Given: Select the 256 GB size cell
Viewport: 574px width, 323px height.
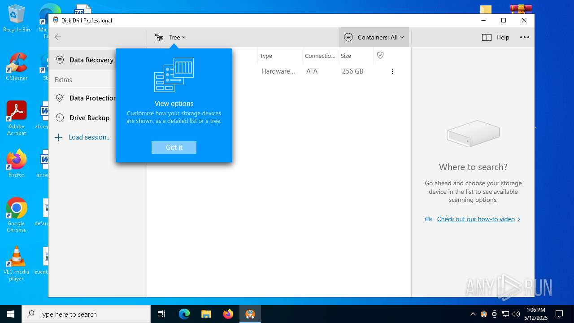Looking at the screenshot, I should (352, 71).
